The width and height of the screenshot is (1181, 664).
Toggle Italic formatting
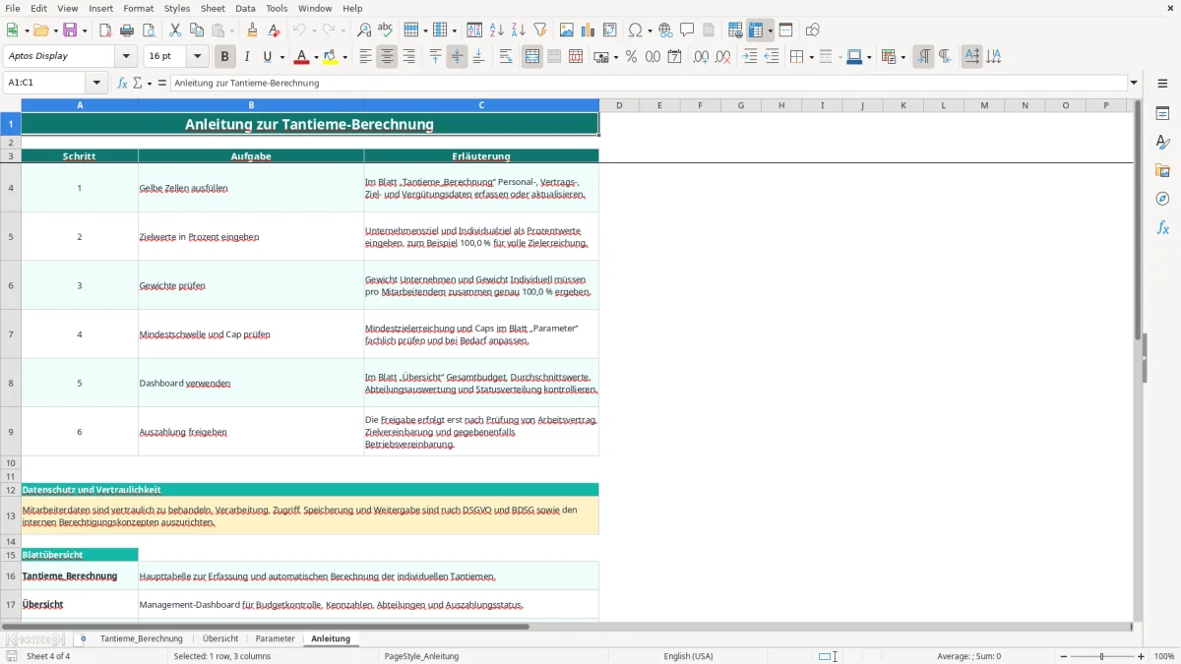click(x=247, y=57)
